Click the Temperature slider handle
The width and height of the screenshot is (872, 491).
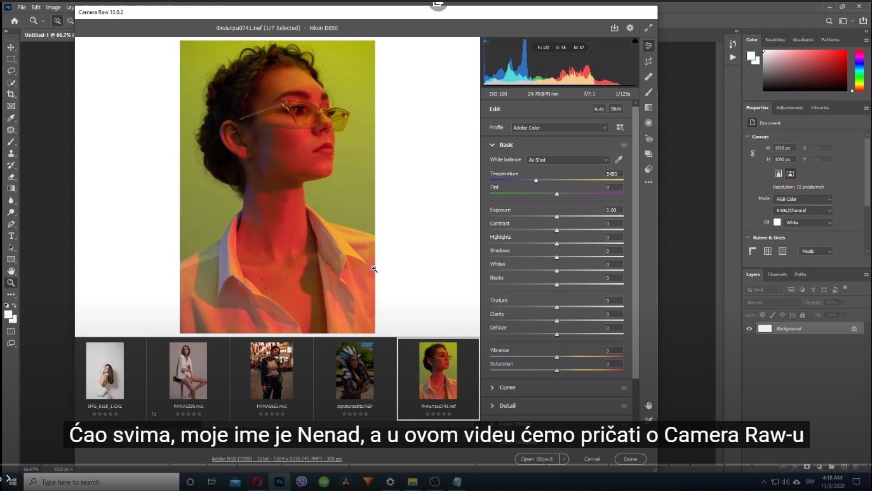(536, 181)
